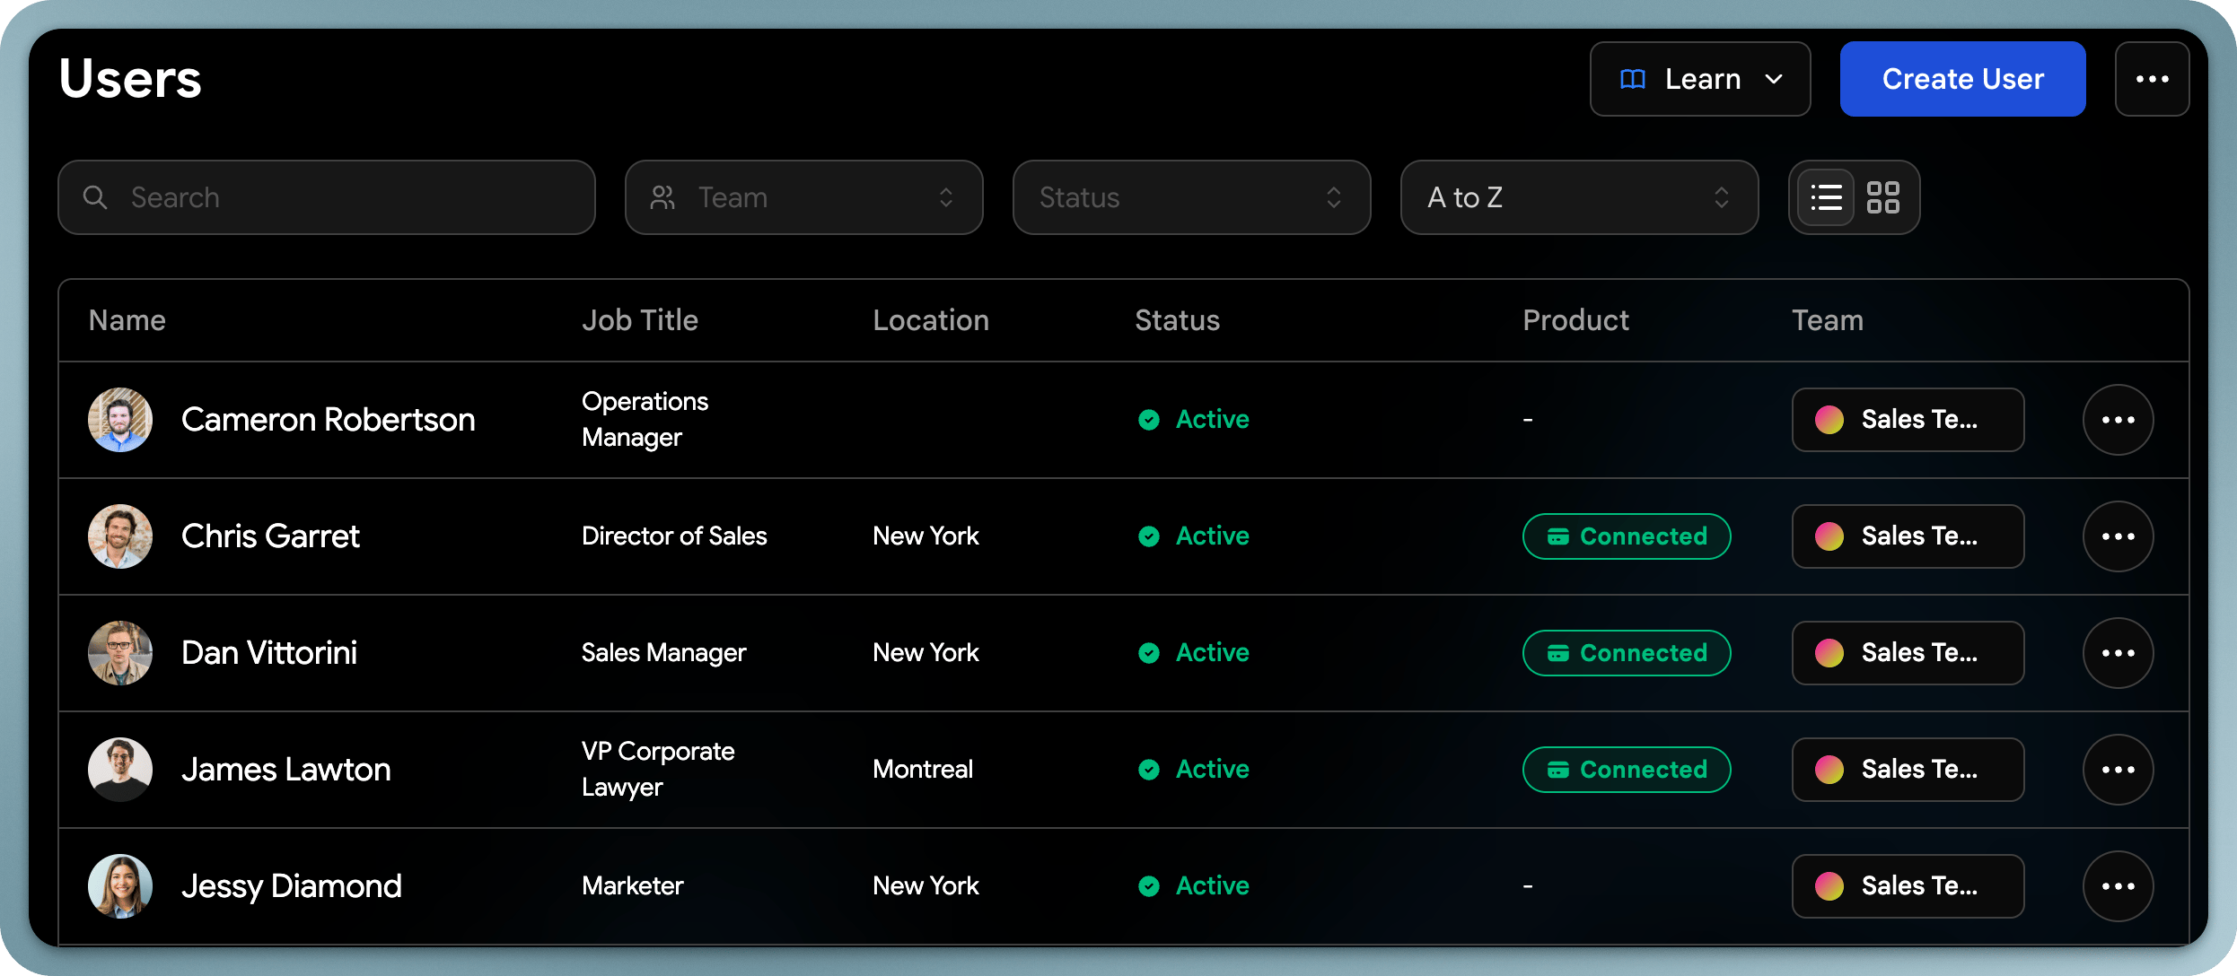Click the VP Corporate Lawyer job title
Viewport: 2237px width, 976px height.
[658, 770]
